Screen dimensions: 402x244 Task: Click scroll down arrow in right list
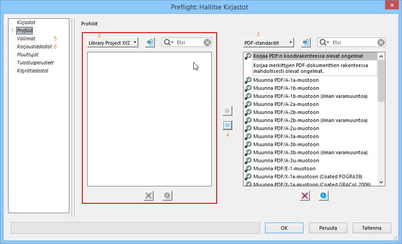381,182
